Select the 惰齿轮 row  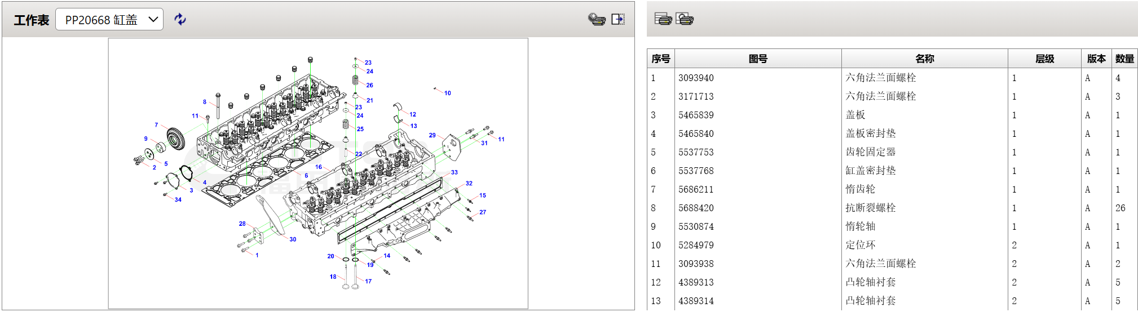(860, 189)
